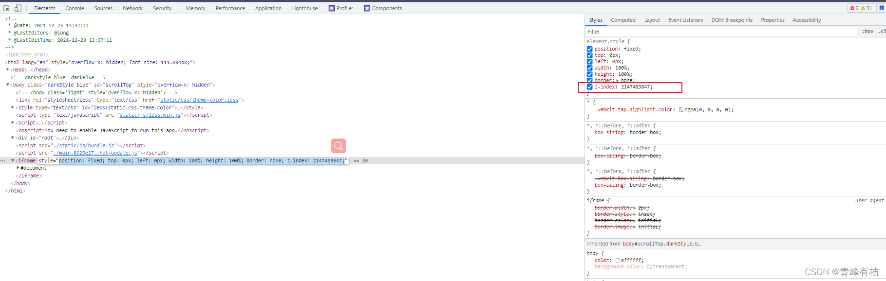The width and height of the screenshot is (886, 281).
Task: Open the Application tab
Action: coord(268,8)
